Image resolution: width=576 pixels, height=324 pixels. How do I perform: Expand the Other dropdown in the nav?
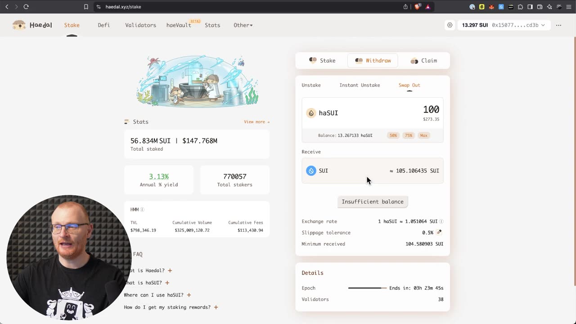click(x=243, y=25)
